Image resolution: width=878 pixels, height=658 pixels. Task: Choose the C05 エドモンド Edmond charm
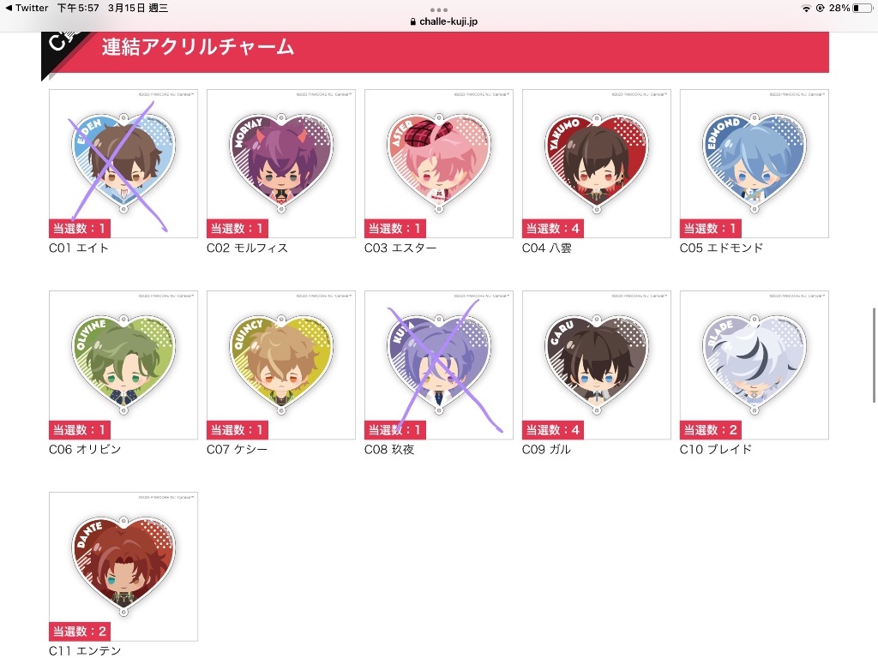755,164
